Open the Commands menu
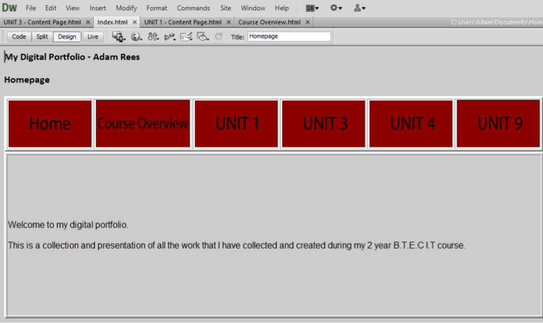This screenshot has height=323, width=543. (x=193, y=8)
